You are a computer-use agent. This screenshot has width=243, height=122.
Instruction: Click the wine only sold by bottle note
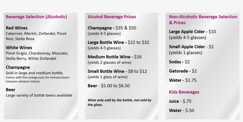[x=119, y=102]
